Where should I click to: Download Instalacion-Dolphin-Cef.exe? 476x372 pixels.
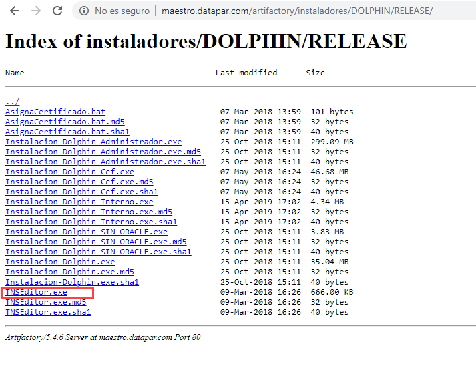click(69, 172)
